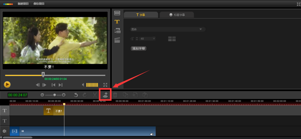Open the font size 48 dropdown arrow
Screen dimensions: 301x139
[154, 39]
